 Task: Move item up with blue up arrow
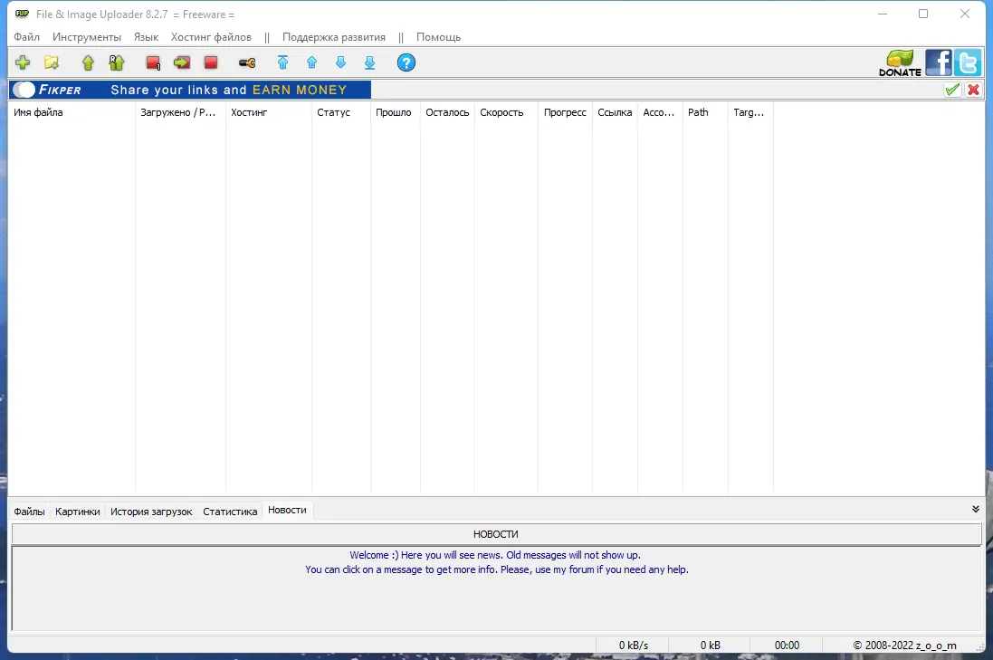pyautogui.click(x=311, y=62)
